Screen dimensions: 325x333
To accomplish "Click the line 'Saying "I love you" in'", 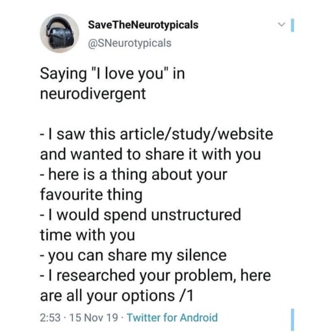I will coord(112,74).
